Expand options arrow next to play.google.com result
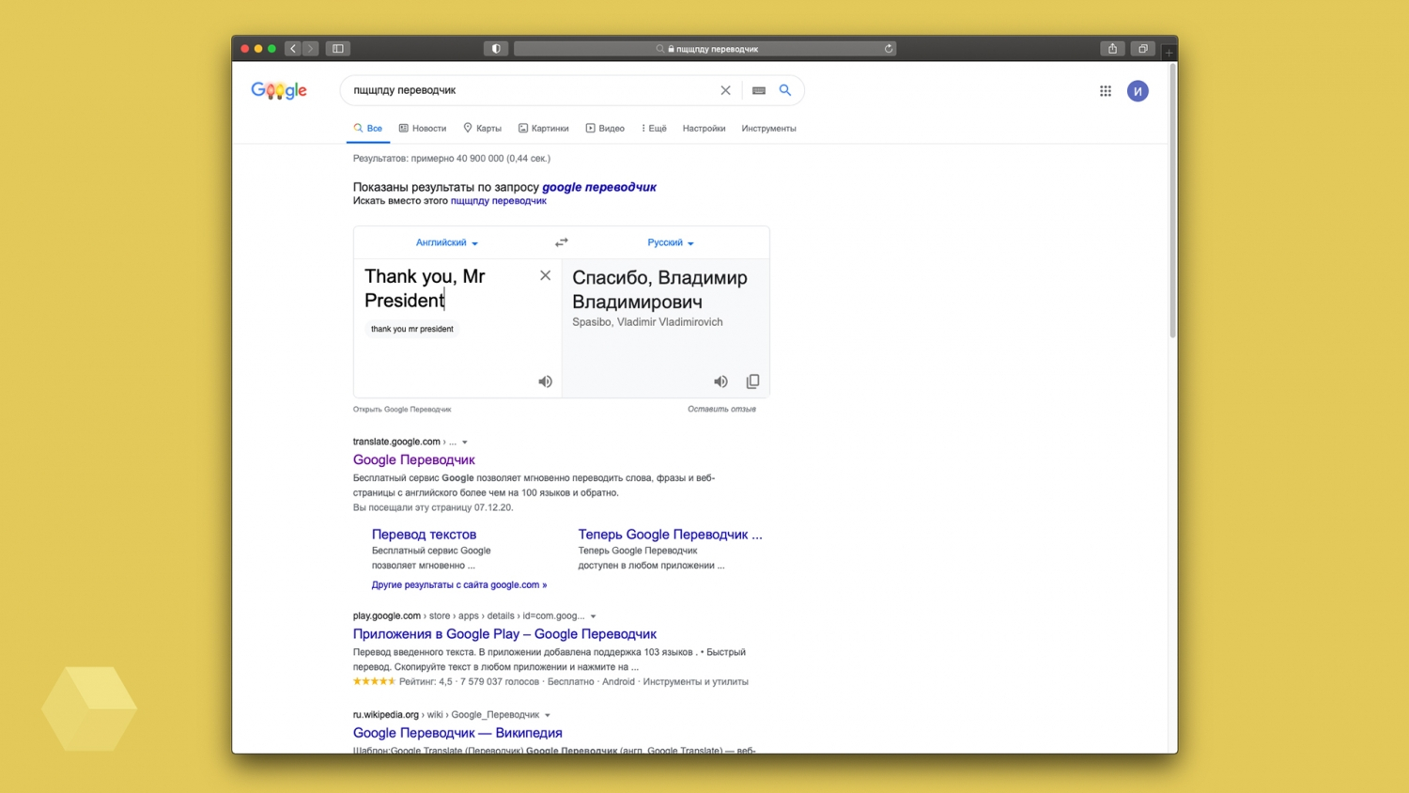This screenshot has width=1409, height=793. click(x=593, y=616)
